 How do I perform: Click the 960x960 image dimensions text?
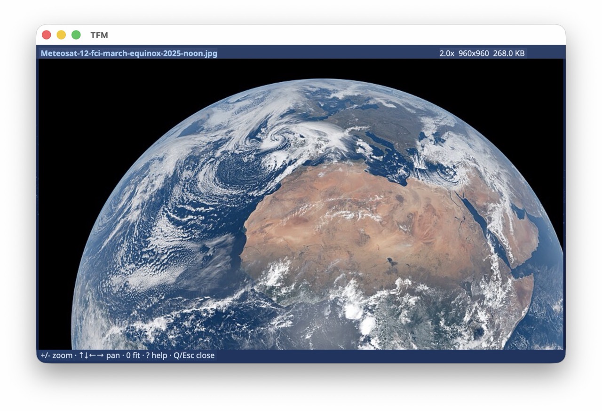tap(474, 53)
